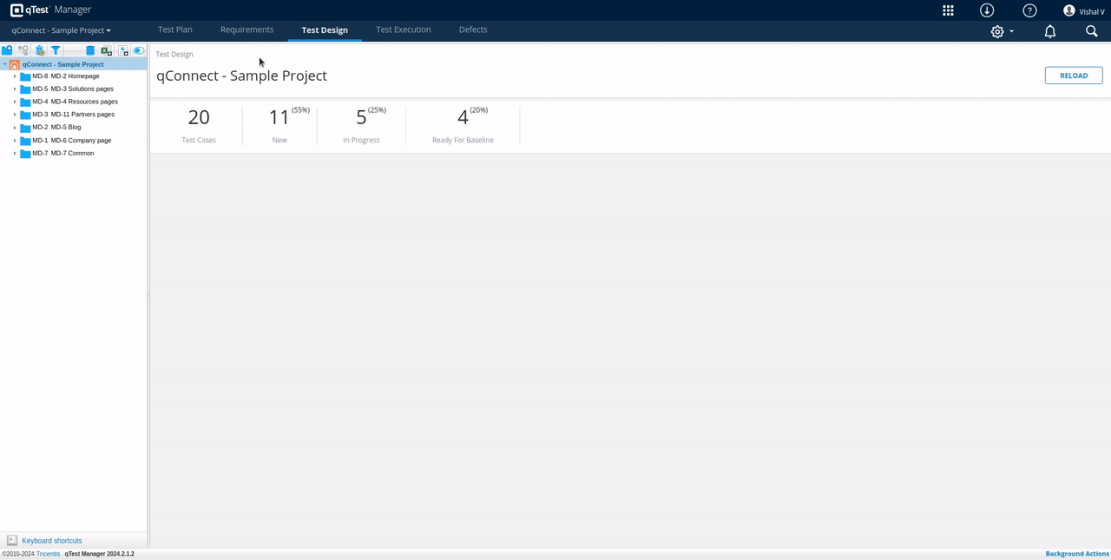Image resolution: width=1111 pixels, height=560 pixels.
Task: Open the notifications bell
Action: point(1050,31)
